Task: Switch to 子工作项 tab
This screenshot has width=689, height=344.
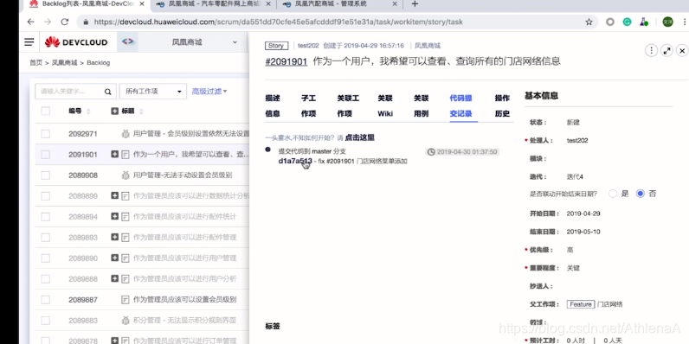Action: tap(308, 105)
